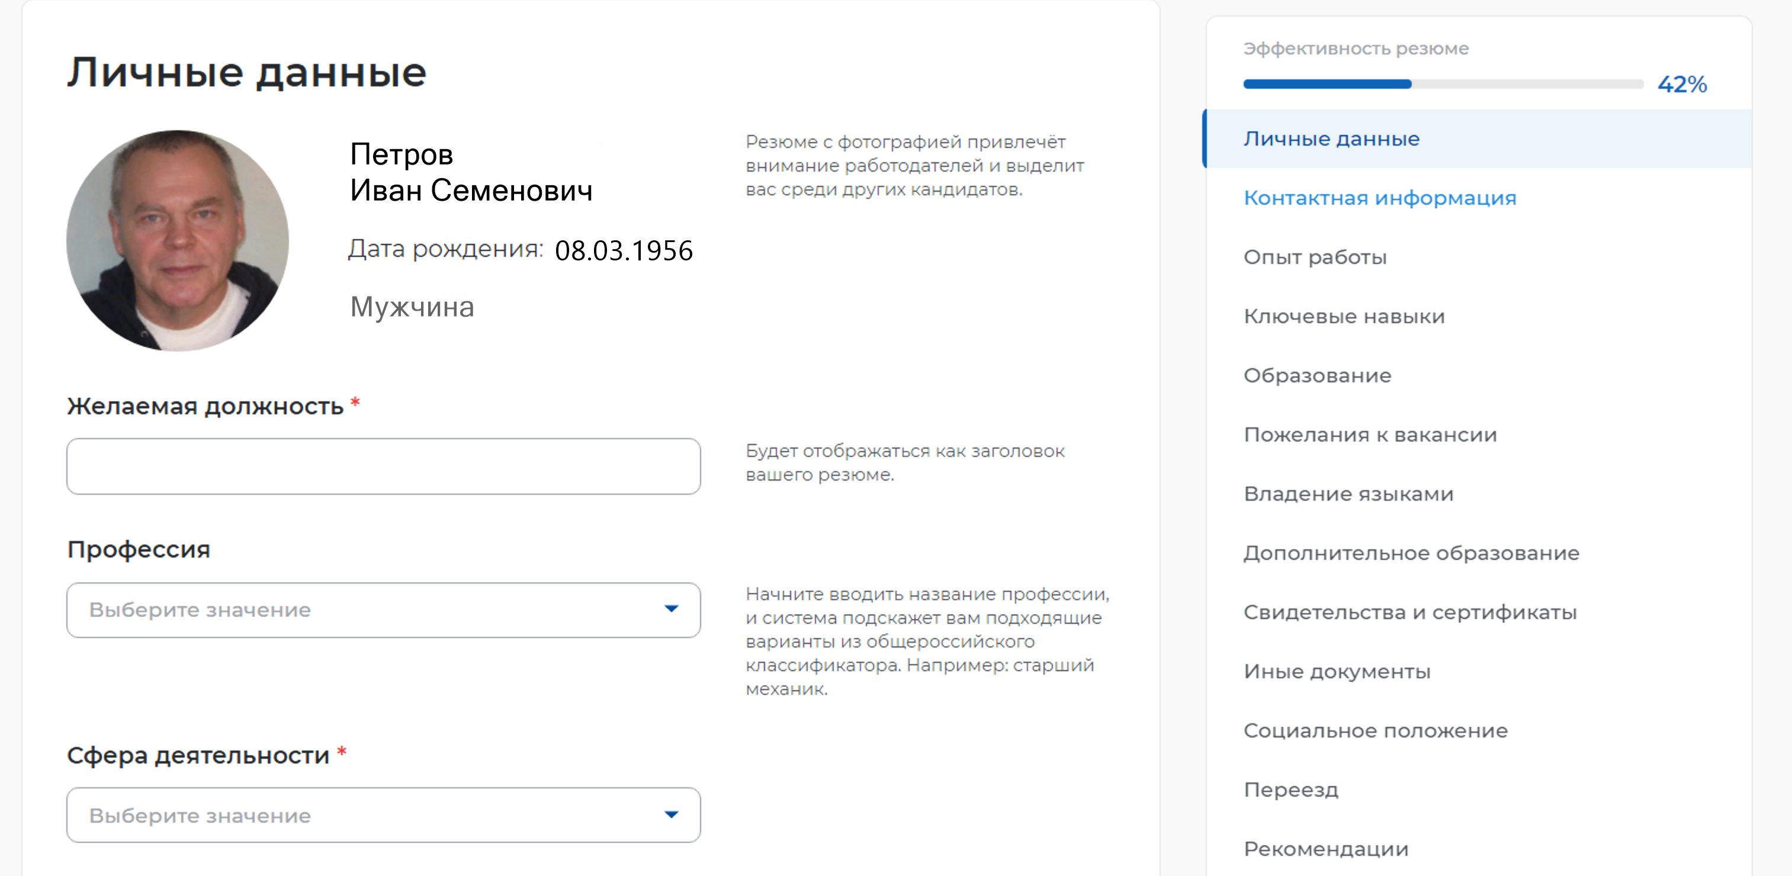
Task: Select Образование in the sidebar list
Action: pos(1318,375)
